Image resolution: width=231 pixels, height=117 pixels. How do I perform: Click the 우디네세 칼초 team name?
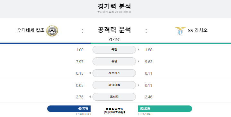(31, 30)
